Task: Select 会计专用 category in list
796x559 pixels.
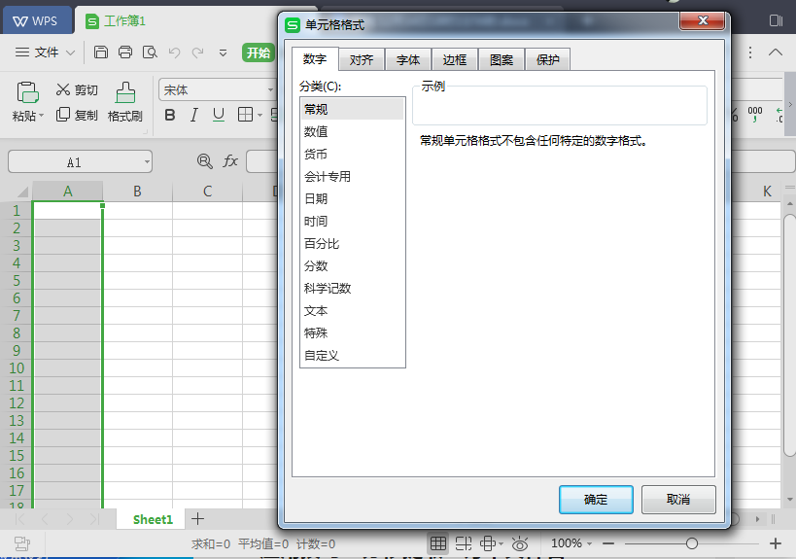Action: (x=352, y=176)
